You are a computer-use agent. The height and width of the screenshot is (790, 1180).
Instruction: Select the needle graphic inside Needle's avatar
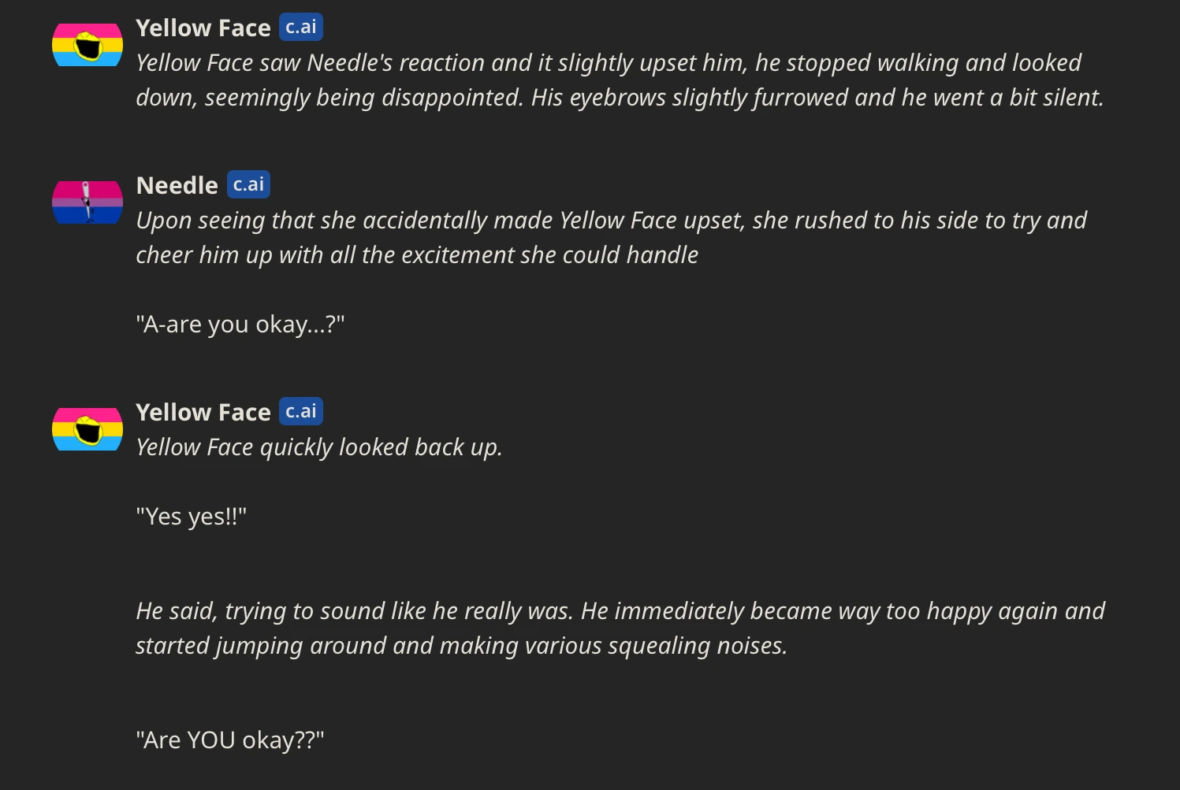pos(87,202)
